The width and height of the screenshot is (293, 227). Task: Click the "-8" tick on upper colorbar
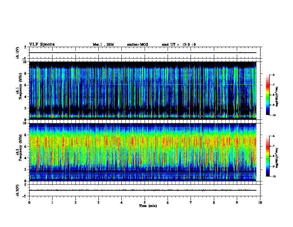coord(273,95)
